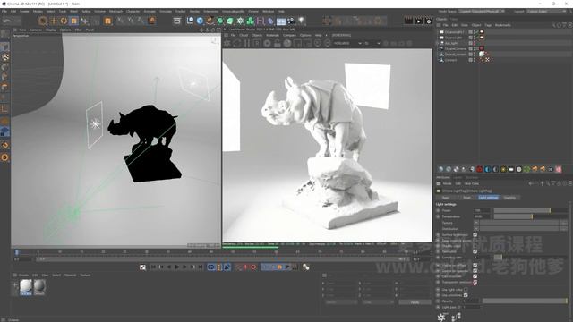Toggle the Y axis lock

tap(131, 21)
